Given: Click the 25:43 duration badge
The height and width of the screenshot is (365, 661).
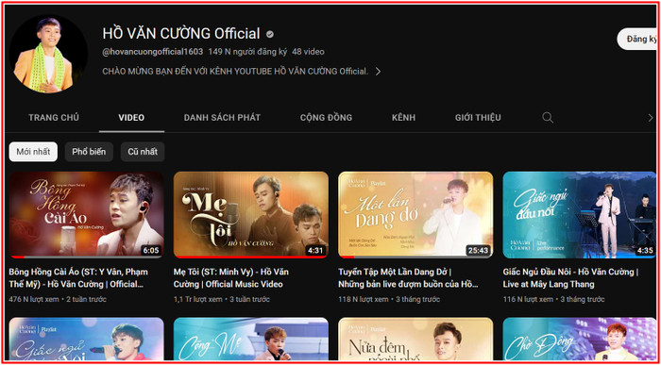Looking at the screenshot, I should pos(478,251).
